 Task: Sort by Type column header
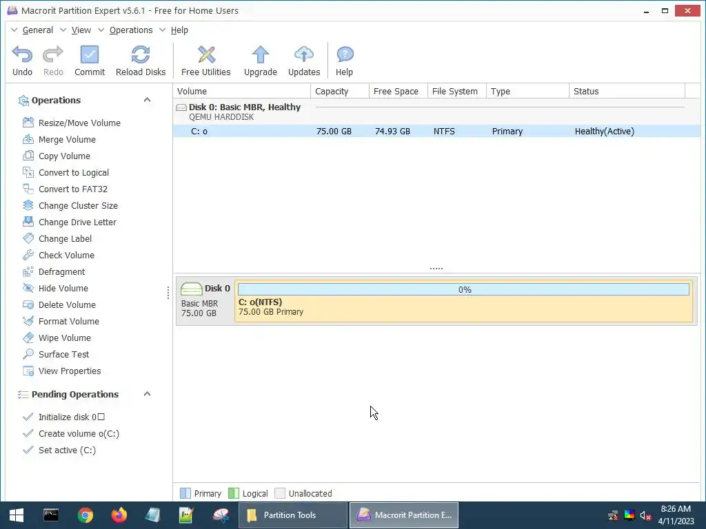tap(527, 92)
